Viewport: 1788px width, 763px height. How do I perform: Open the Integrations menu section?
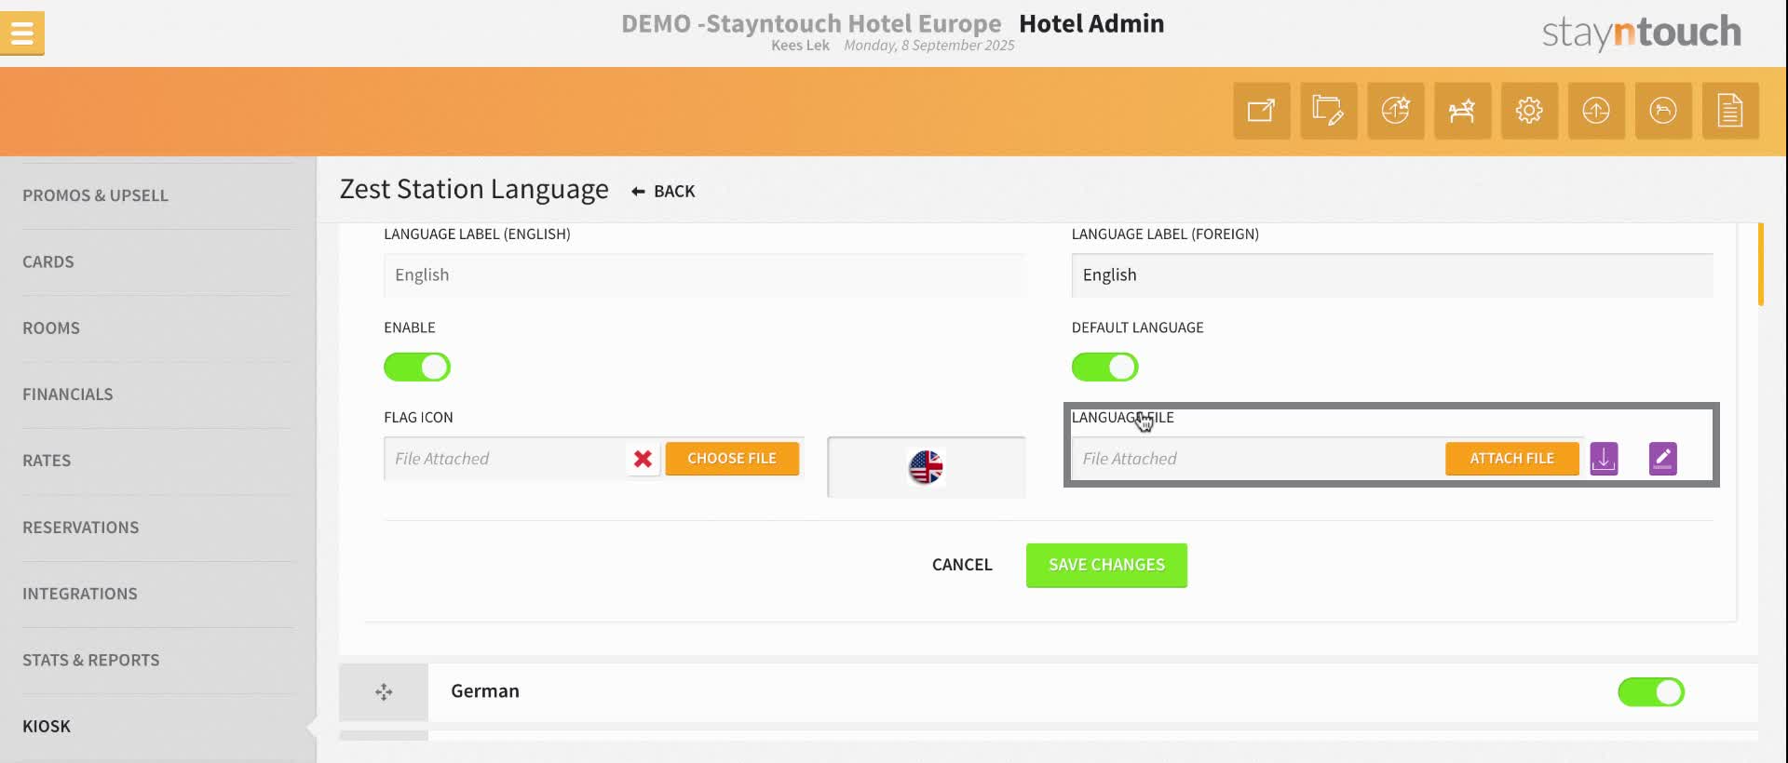click(80, 593)
